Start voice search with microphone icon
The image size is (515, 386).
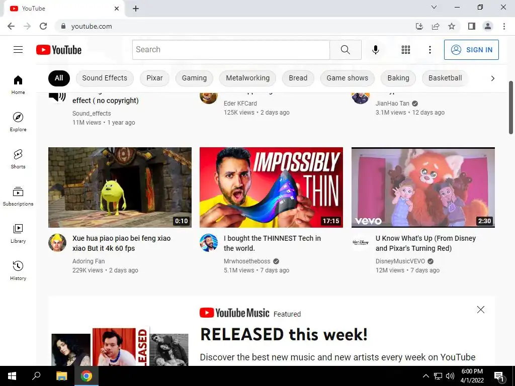(375, 50)
